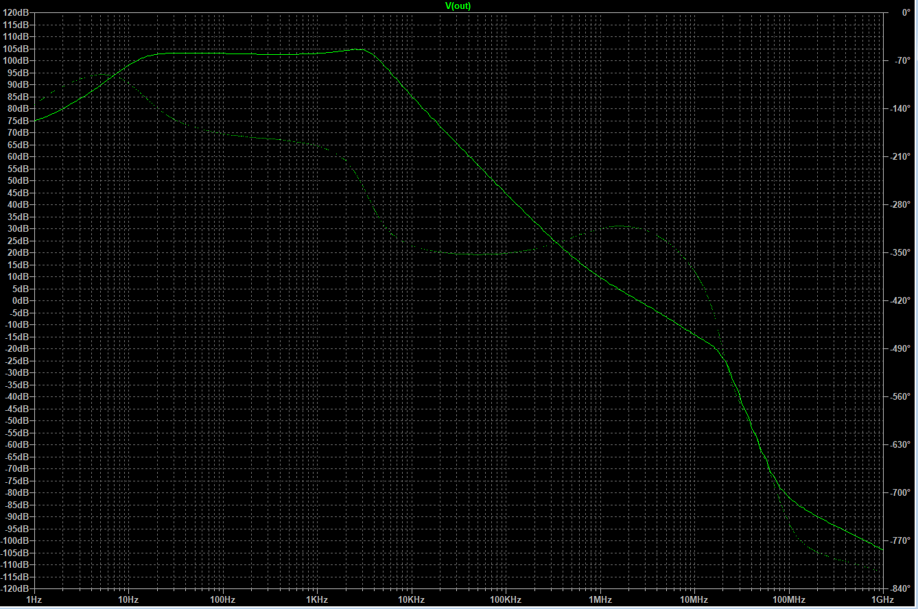
Task: Click the -20dB magnitude axis label
Action: point(17,348)
